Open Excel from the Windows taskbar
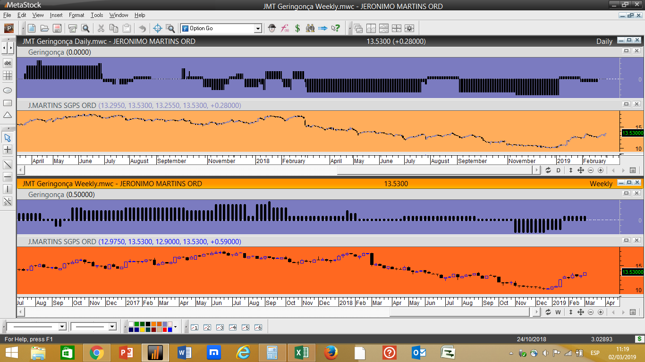Viewport: 645px width, 362px height. point(302,352)
